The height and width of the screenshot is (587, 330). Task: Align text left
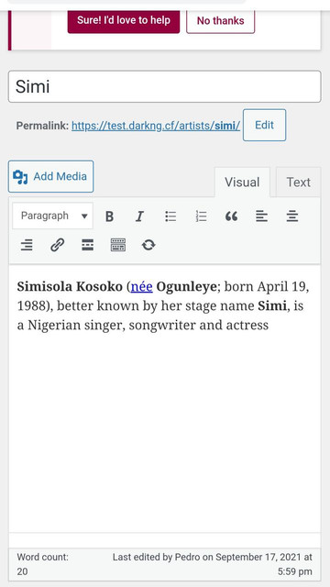point(261,216)
